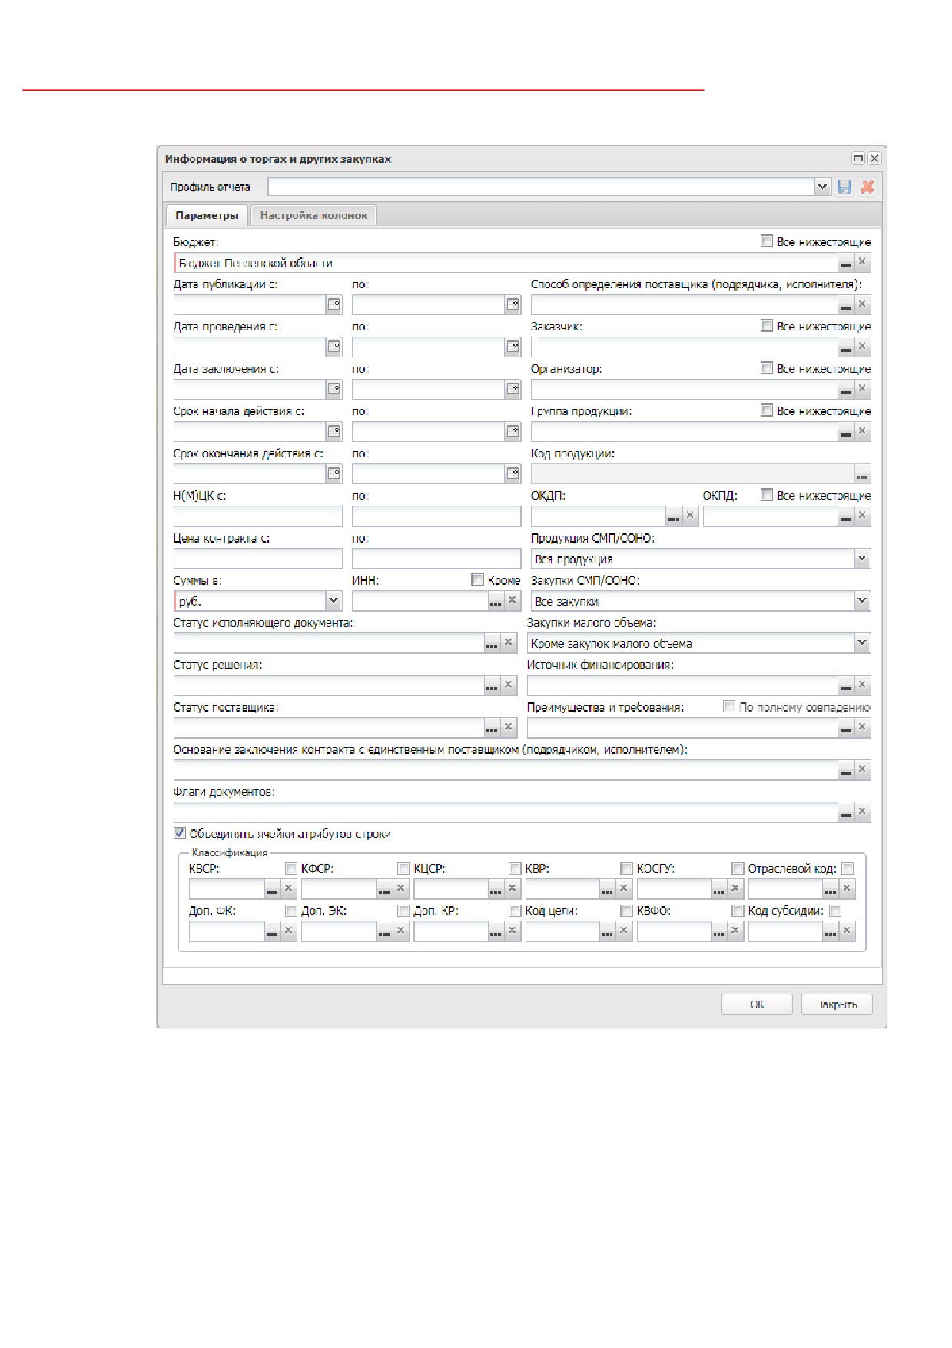This screenshot has height=1348, width=952.
Task: Switch to Настройка колонок tab
Action: click(313, 215)
